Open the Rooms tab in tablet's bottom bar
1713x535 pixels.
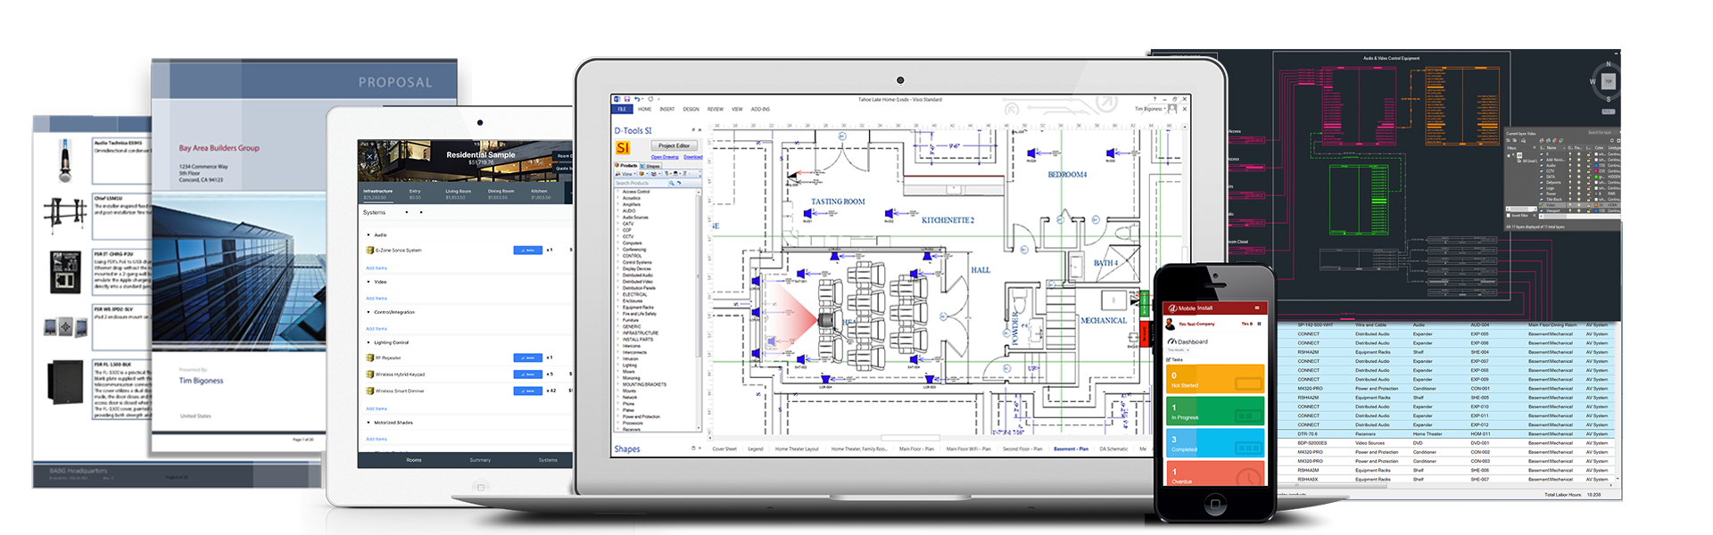point(414,460)
